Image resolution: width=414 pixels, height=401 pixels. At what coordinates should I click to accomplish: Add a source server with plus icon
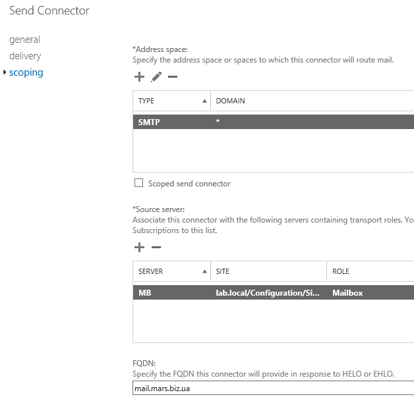[139, 248]
